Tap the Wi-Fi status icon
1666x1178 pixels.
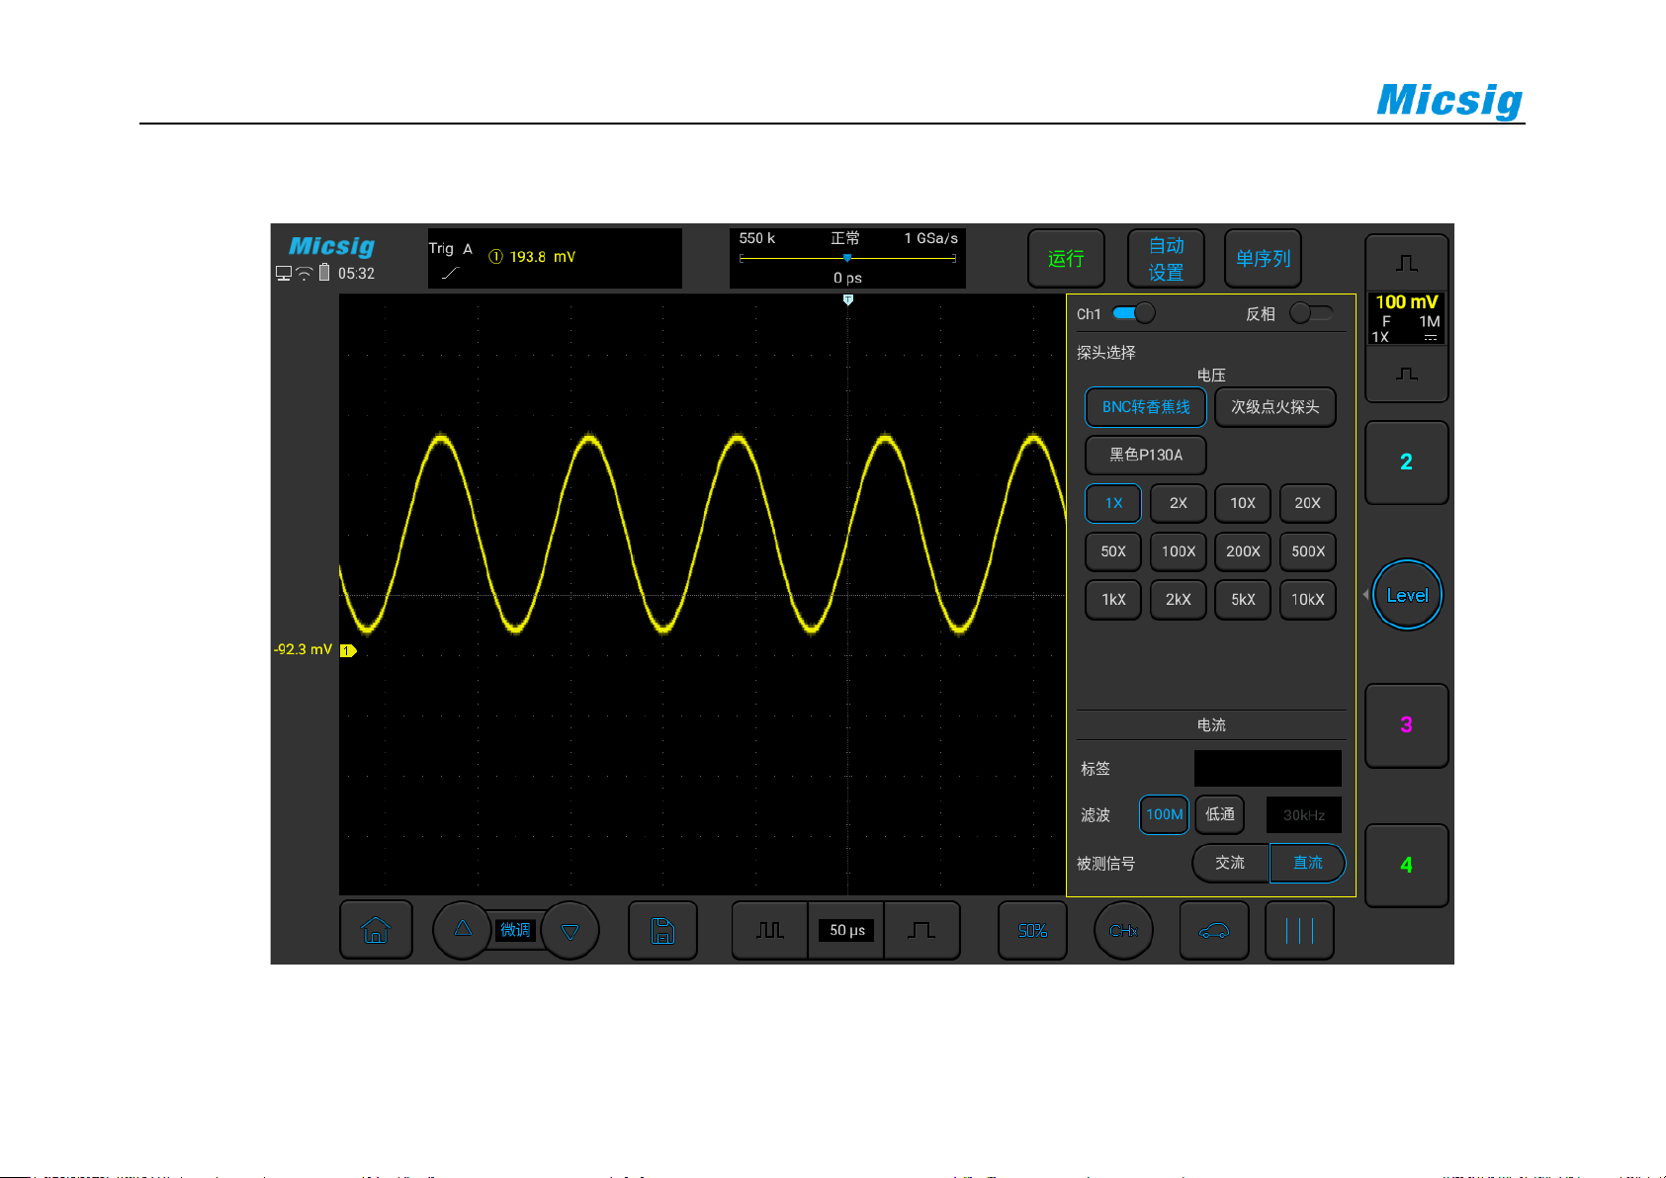pos(305,274)
